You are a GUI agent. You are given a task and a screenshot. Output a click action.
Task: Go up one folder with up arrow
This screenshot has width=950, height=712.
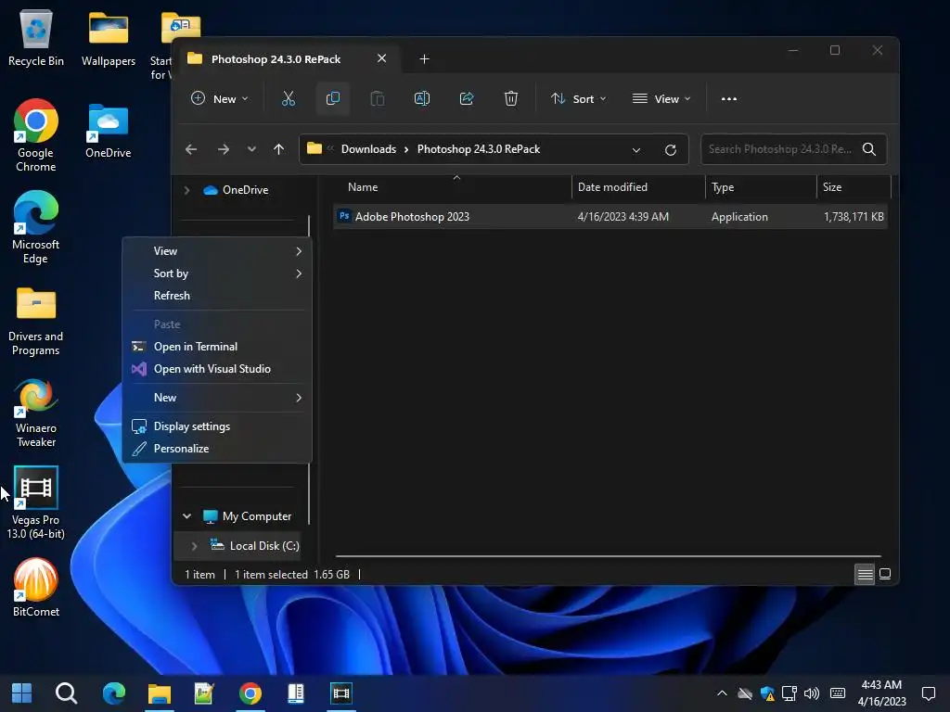pyautogui.click(x=278, y=149)
